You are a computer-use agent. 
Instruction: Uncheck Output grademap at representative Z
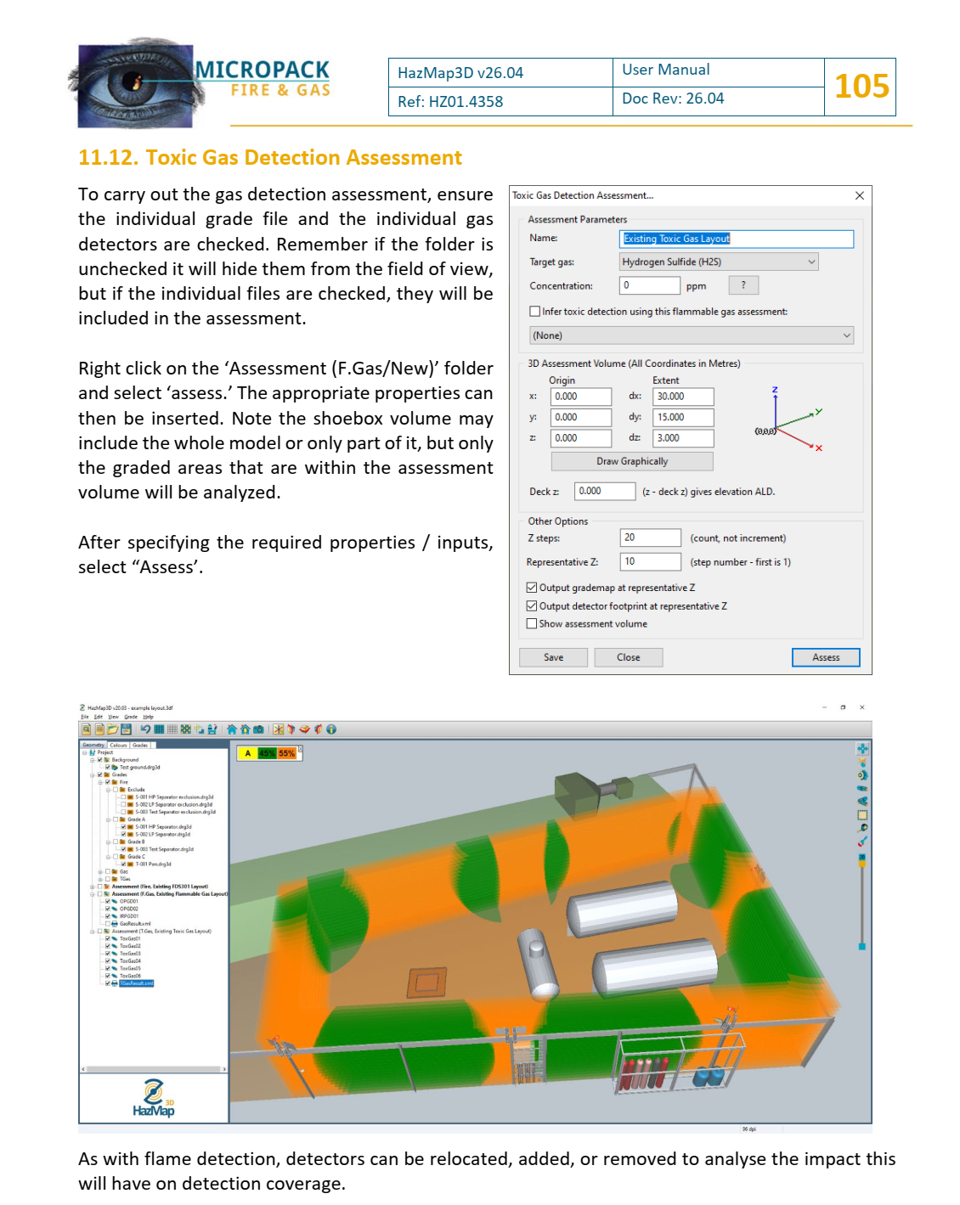coord(532,588)
